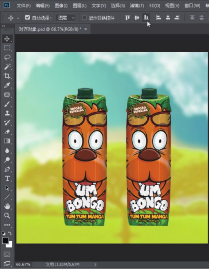
Task: Select the Path Selection tool
Action: 7,188
